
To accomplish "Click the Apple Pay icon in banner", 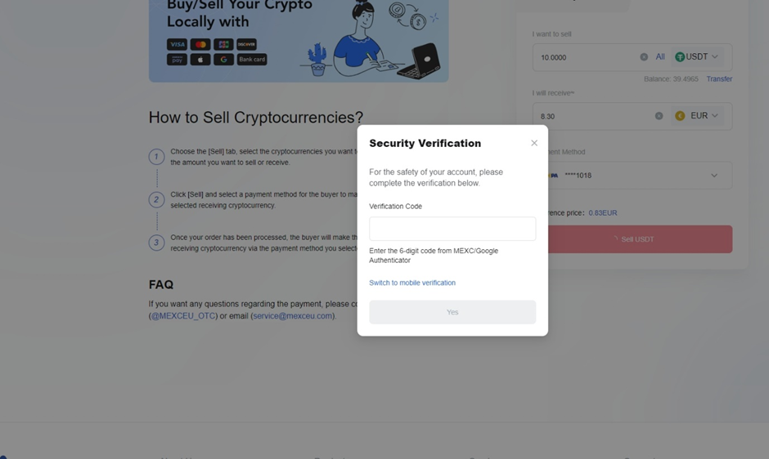I will point(200,60).
